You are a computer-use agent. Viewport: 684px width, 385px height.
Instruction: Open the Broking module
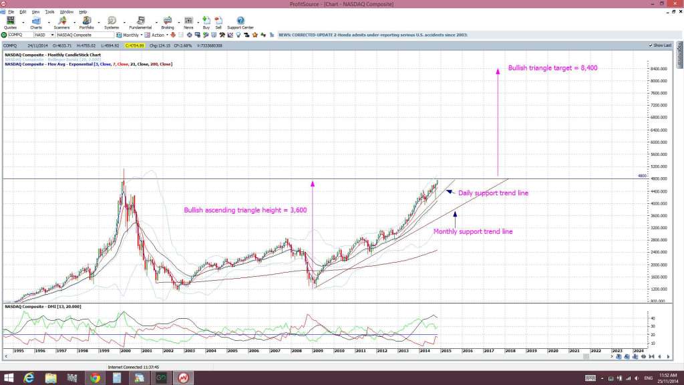(x=168, y=23)
